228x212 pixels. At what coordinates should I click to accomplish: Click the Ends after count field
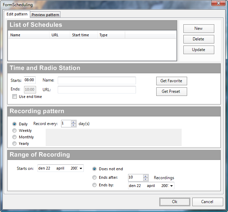click(136, 178)
